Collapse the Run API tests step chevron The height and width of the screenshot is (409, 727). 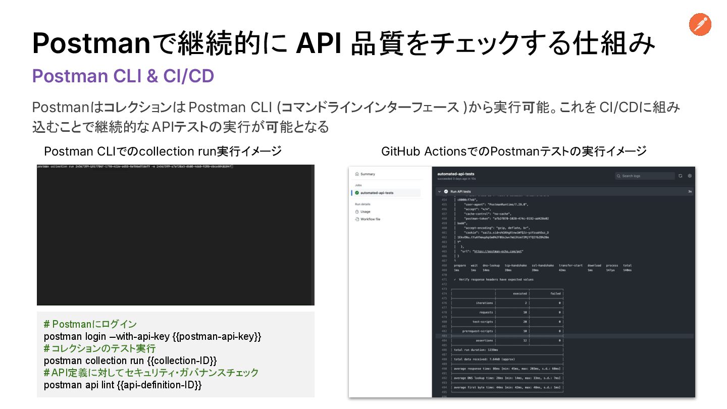(x=439, y=191)
